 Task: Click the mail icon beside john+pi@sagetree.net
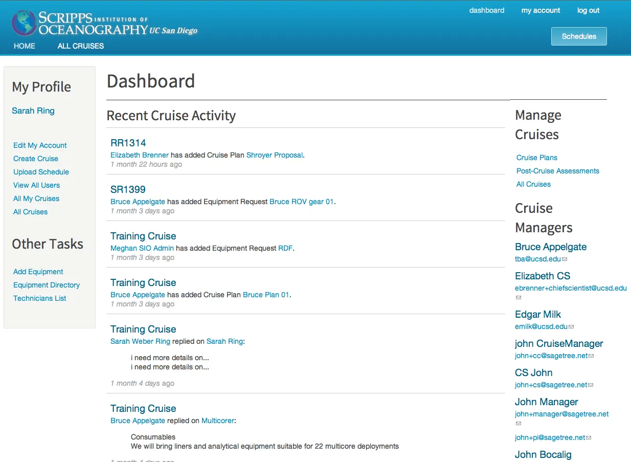[x=589, y=438]
